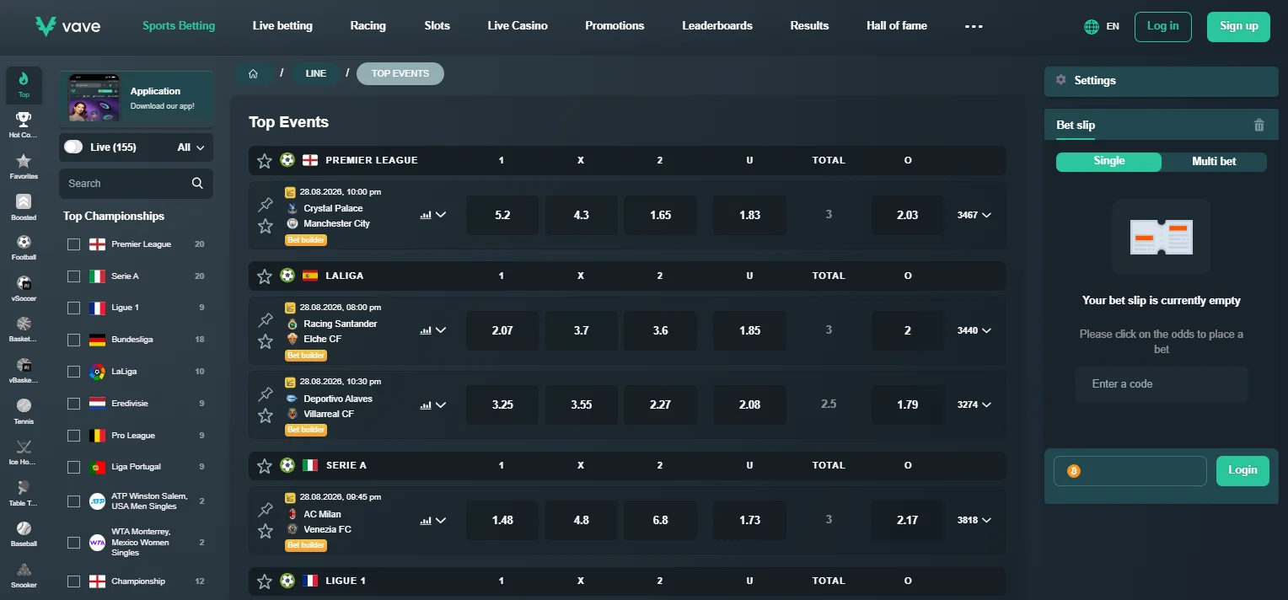The height and width of the screenshot is (600, 1288).
Task: Select the Single bet tab
Action: coord(1108,161)
